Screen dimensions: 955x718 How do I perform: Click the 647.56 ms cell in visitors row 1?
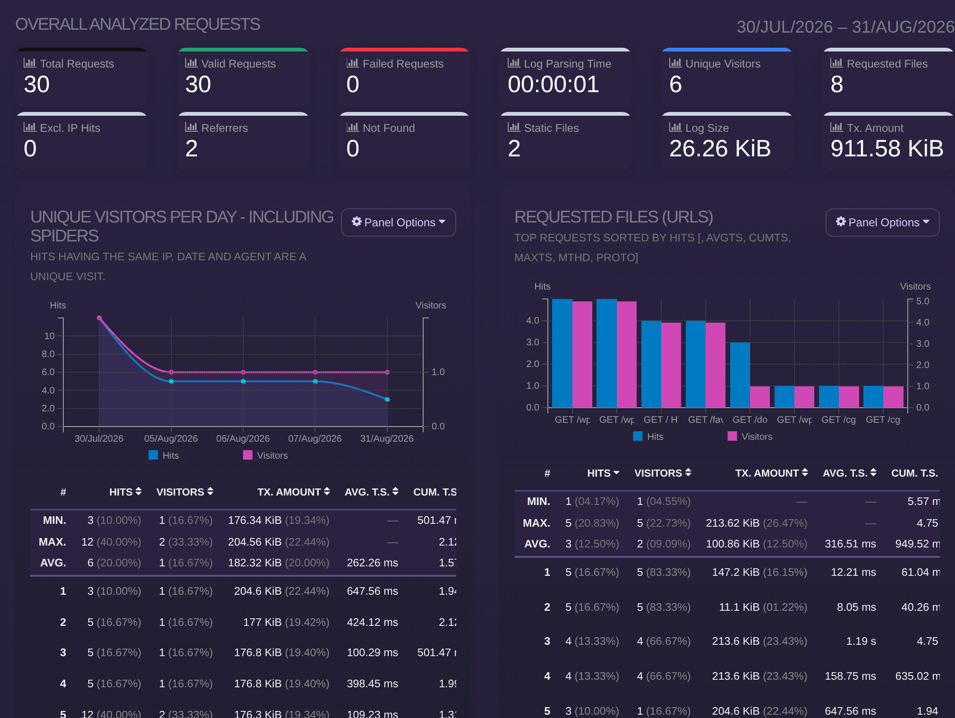[372, 591]
